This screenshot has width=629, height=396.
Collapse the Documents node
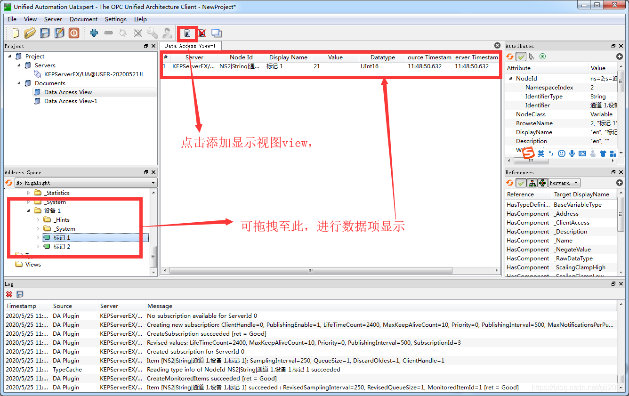click(x=20, y=83)
